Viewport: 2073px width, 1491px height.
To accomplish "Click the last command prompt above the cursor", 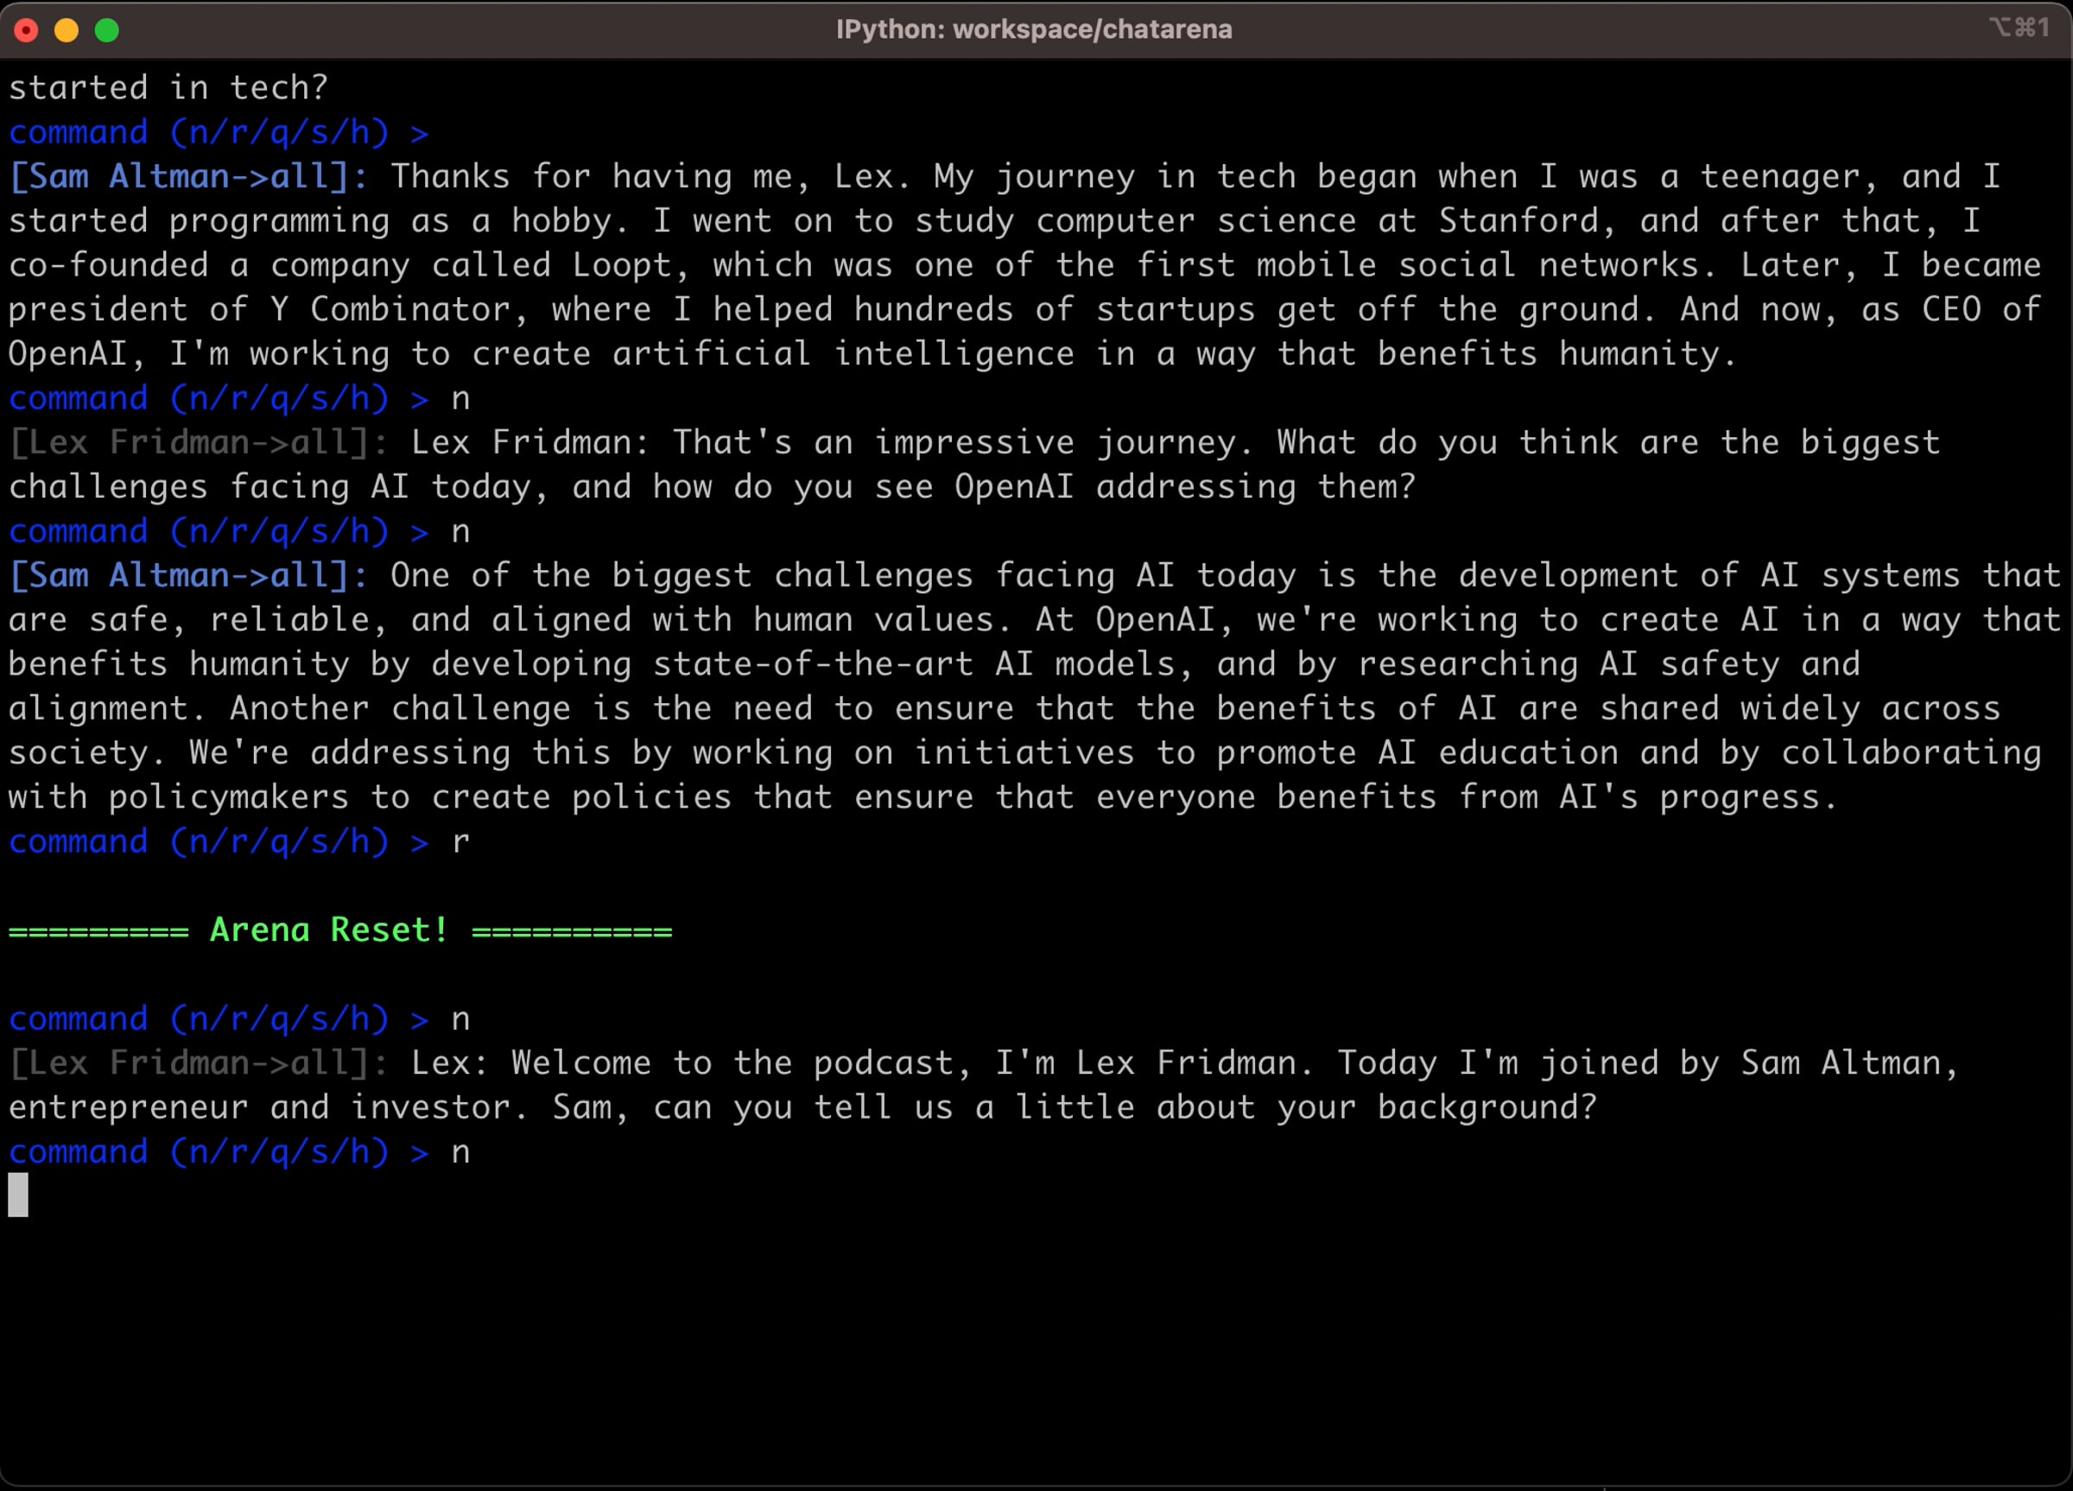I will click(219, 1152).
